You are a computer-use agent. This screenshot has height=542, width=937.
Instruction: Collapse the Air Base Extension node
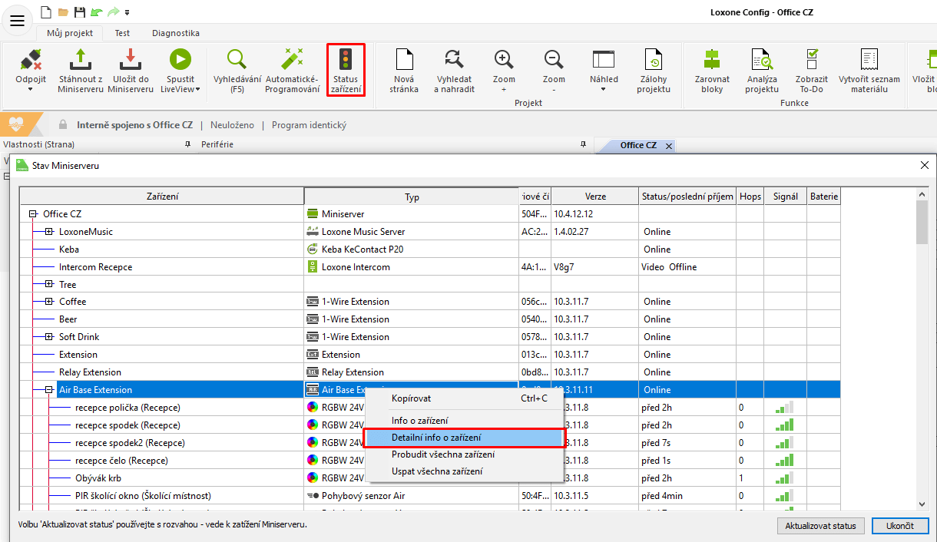click(x=49, y=390)
